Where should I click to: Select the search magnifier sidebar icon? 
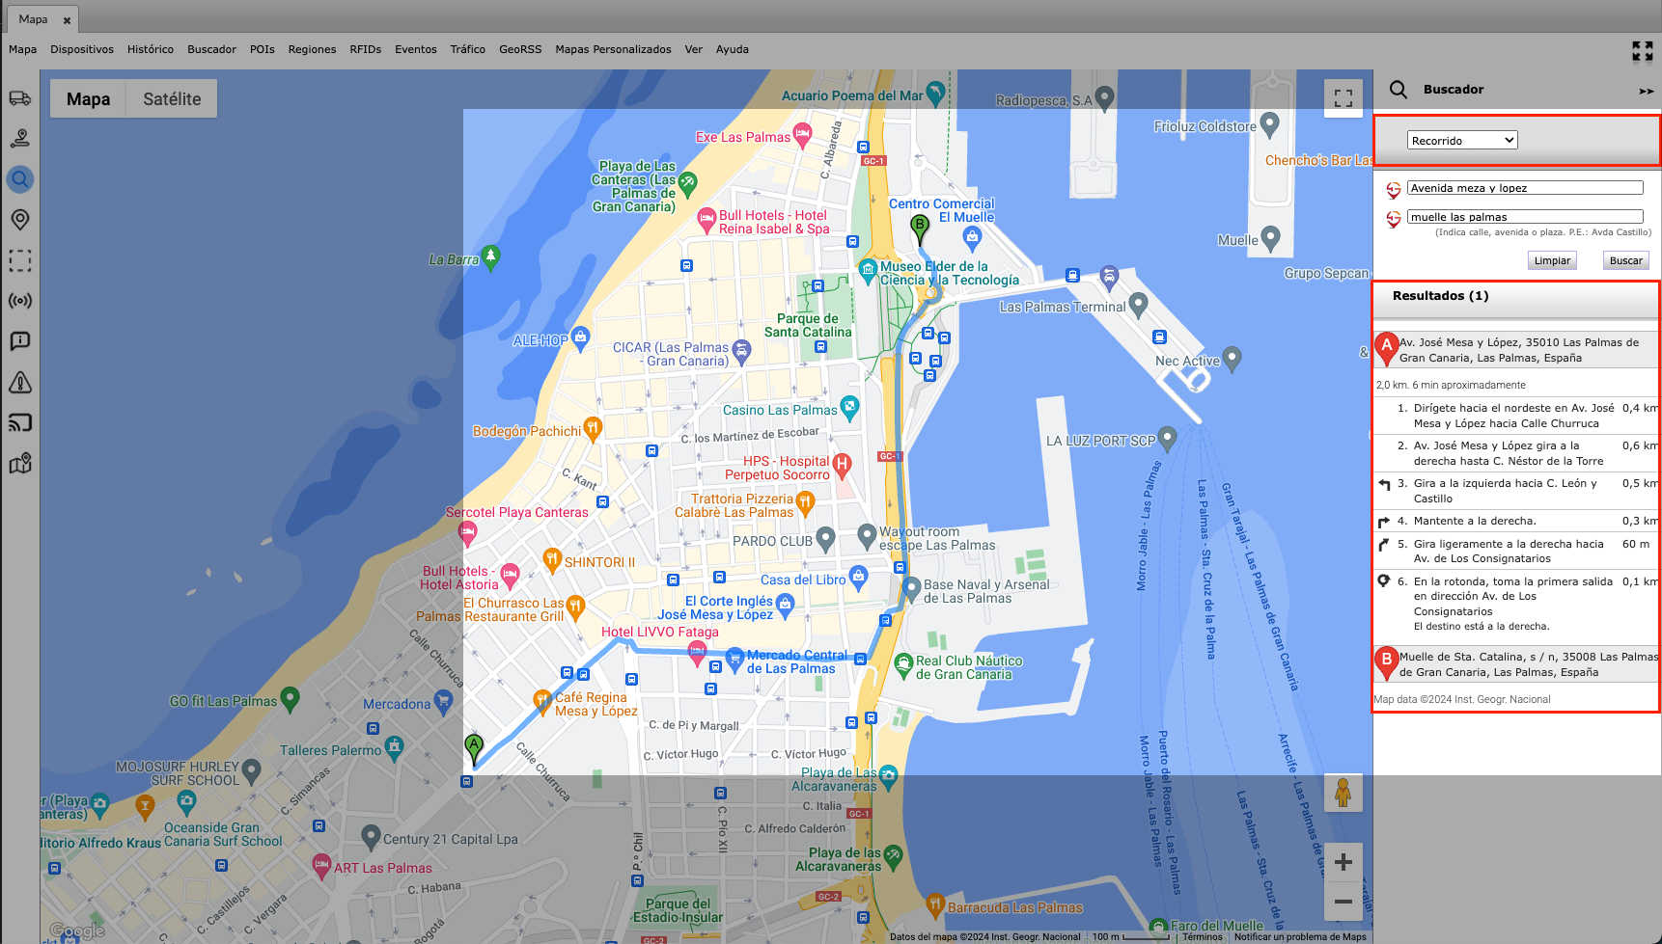click(19, 179)
